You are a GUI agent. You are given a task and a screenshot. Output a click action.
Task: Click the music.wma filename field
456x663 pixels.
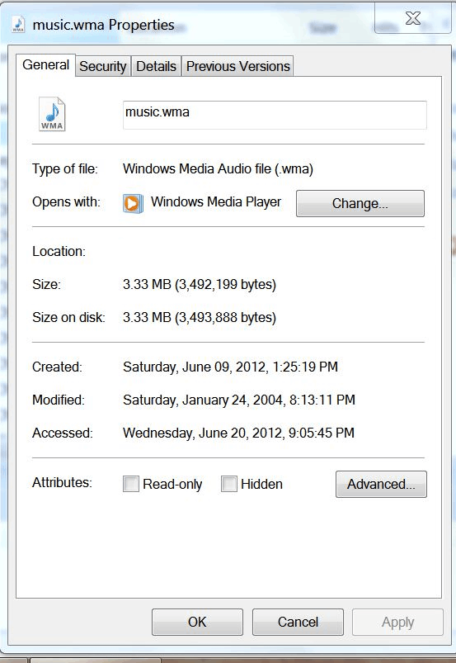275,115
